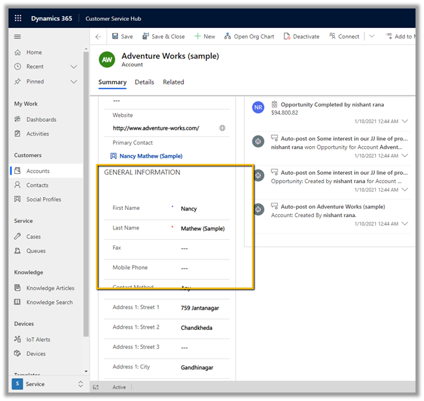Viewport: 424px width, 401px height.
Task: Open the Cases page from sidebar
Action: pyautogui.click(x=33, y=237)
